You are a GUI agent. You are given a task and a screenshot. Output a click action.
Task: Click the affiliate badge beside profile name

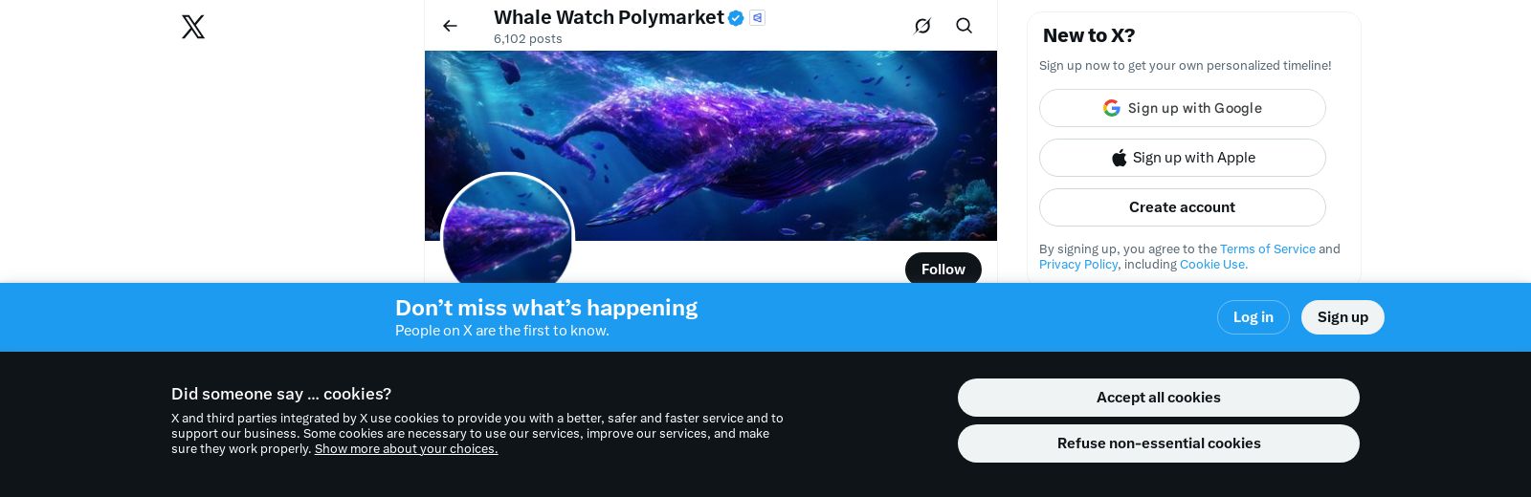(x=757, y=17)
